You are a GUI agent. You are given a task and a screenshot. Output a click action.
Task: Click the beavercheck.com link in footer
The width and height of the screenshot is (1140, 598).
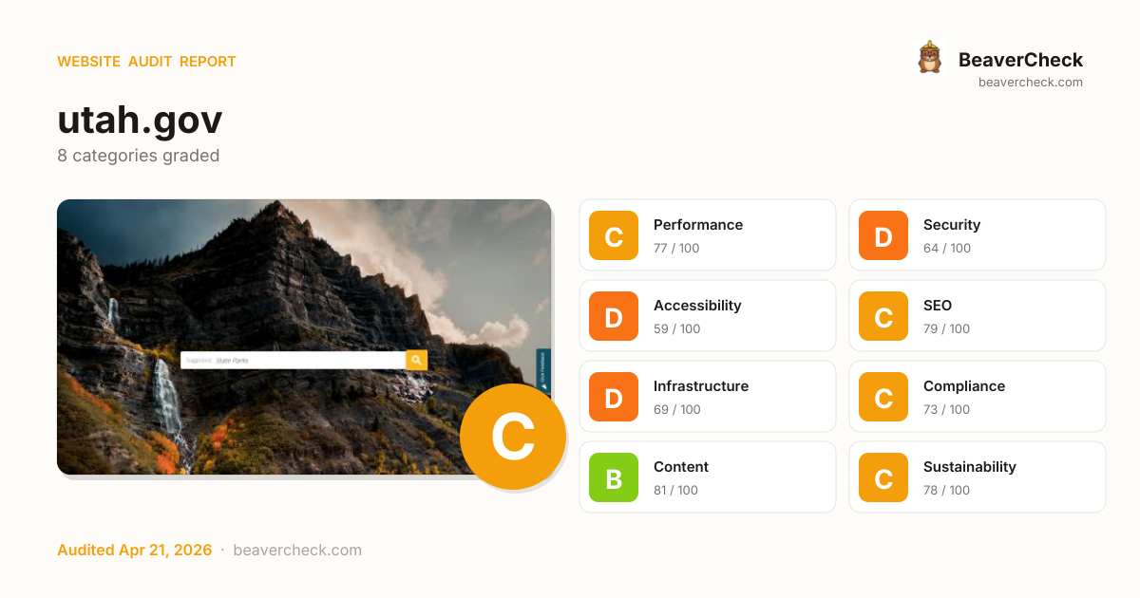[297, 551]
